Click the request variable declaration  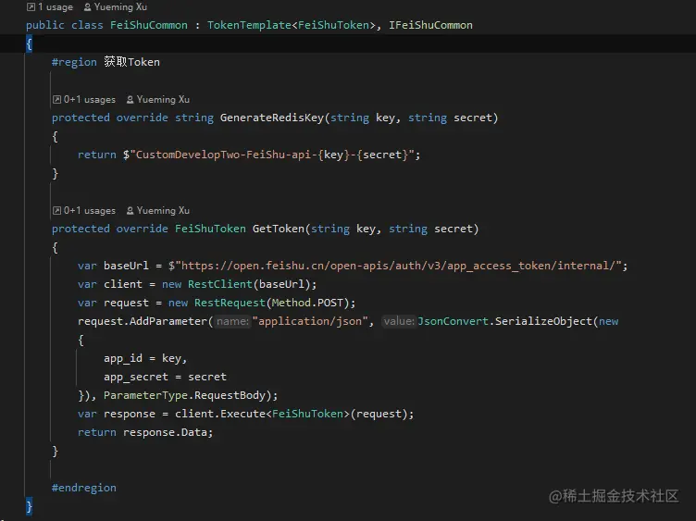click(x=126, y=303)
